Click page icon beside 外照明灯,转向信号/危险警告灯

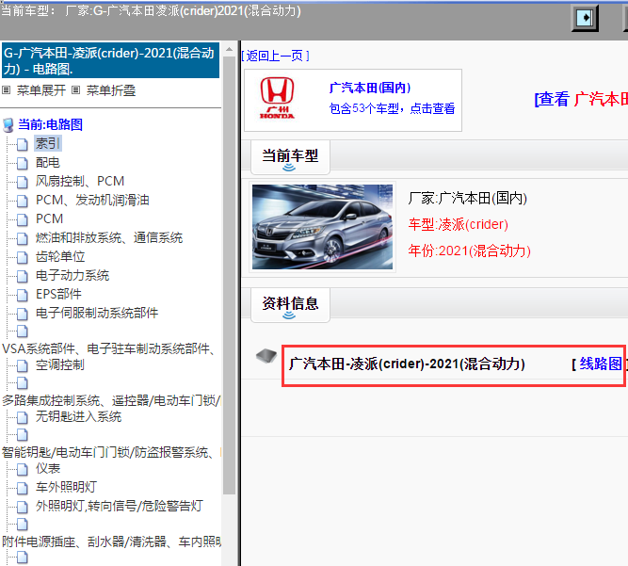pyautogui.click(x=23, y=507)
